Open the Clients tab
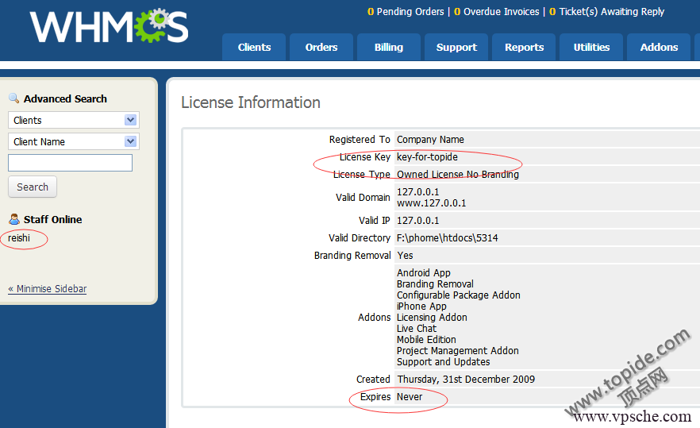The width and height of the screenshot is (700, 428). [x=254, y=48]
